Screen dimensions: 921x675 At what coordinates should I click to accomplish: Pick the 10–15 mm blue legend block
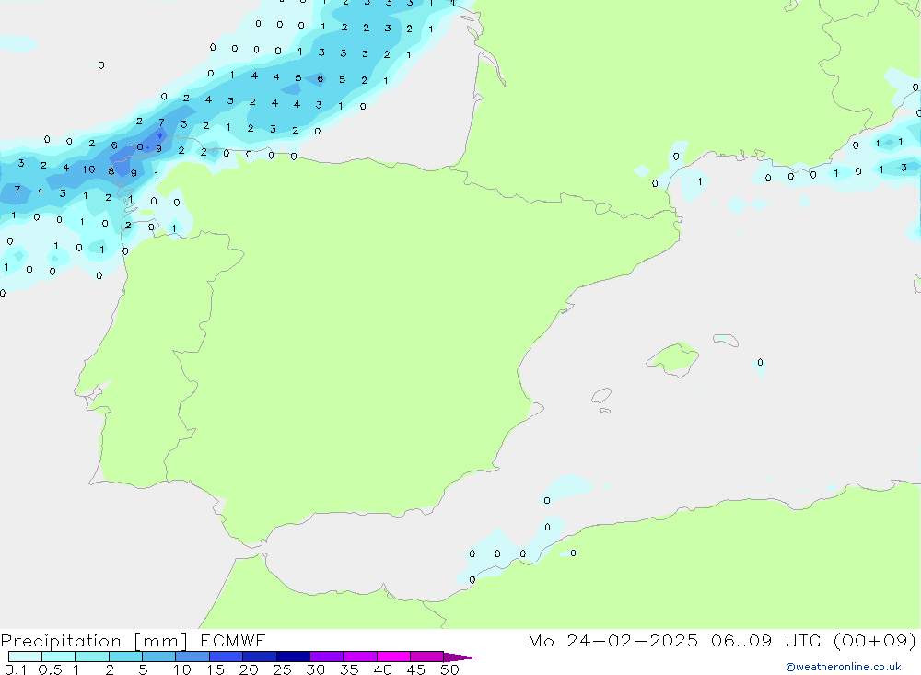(192, 657)
